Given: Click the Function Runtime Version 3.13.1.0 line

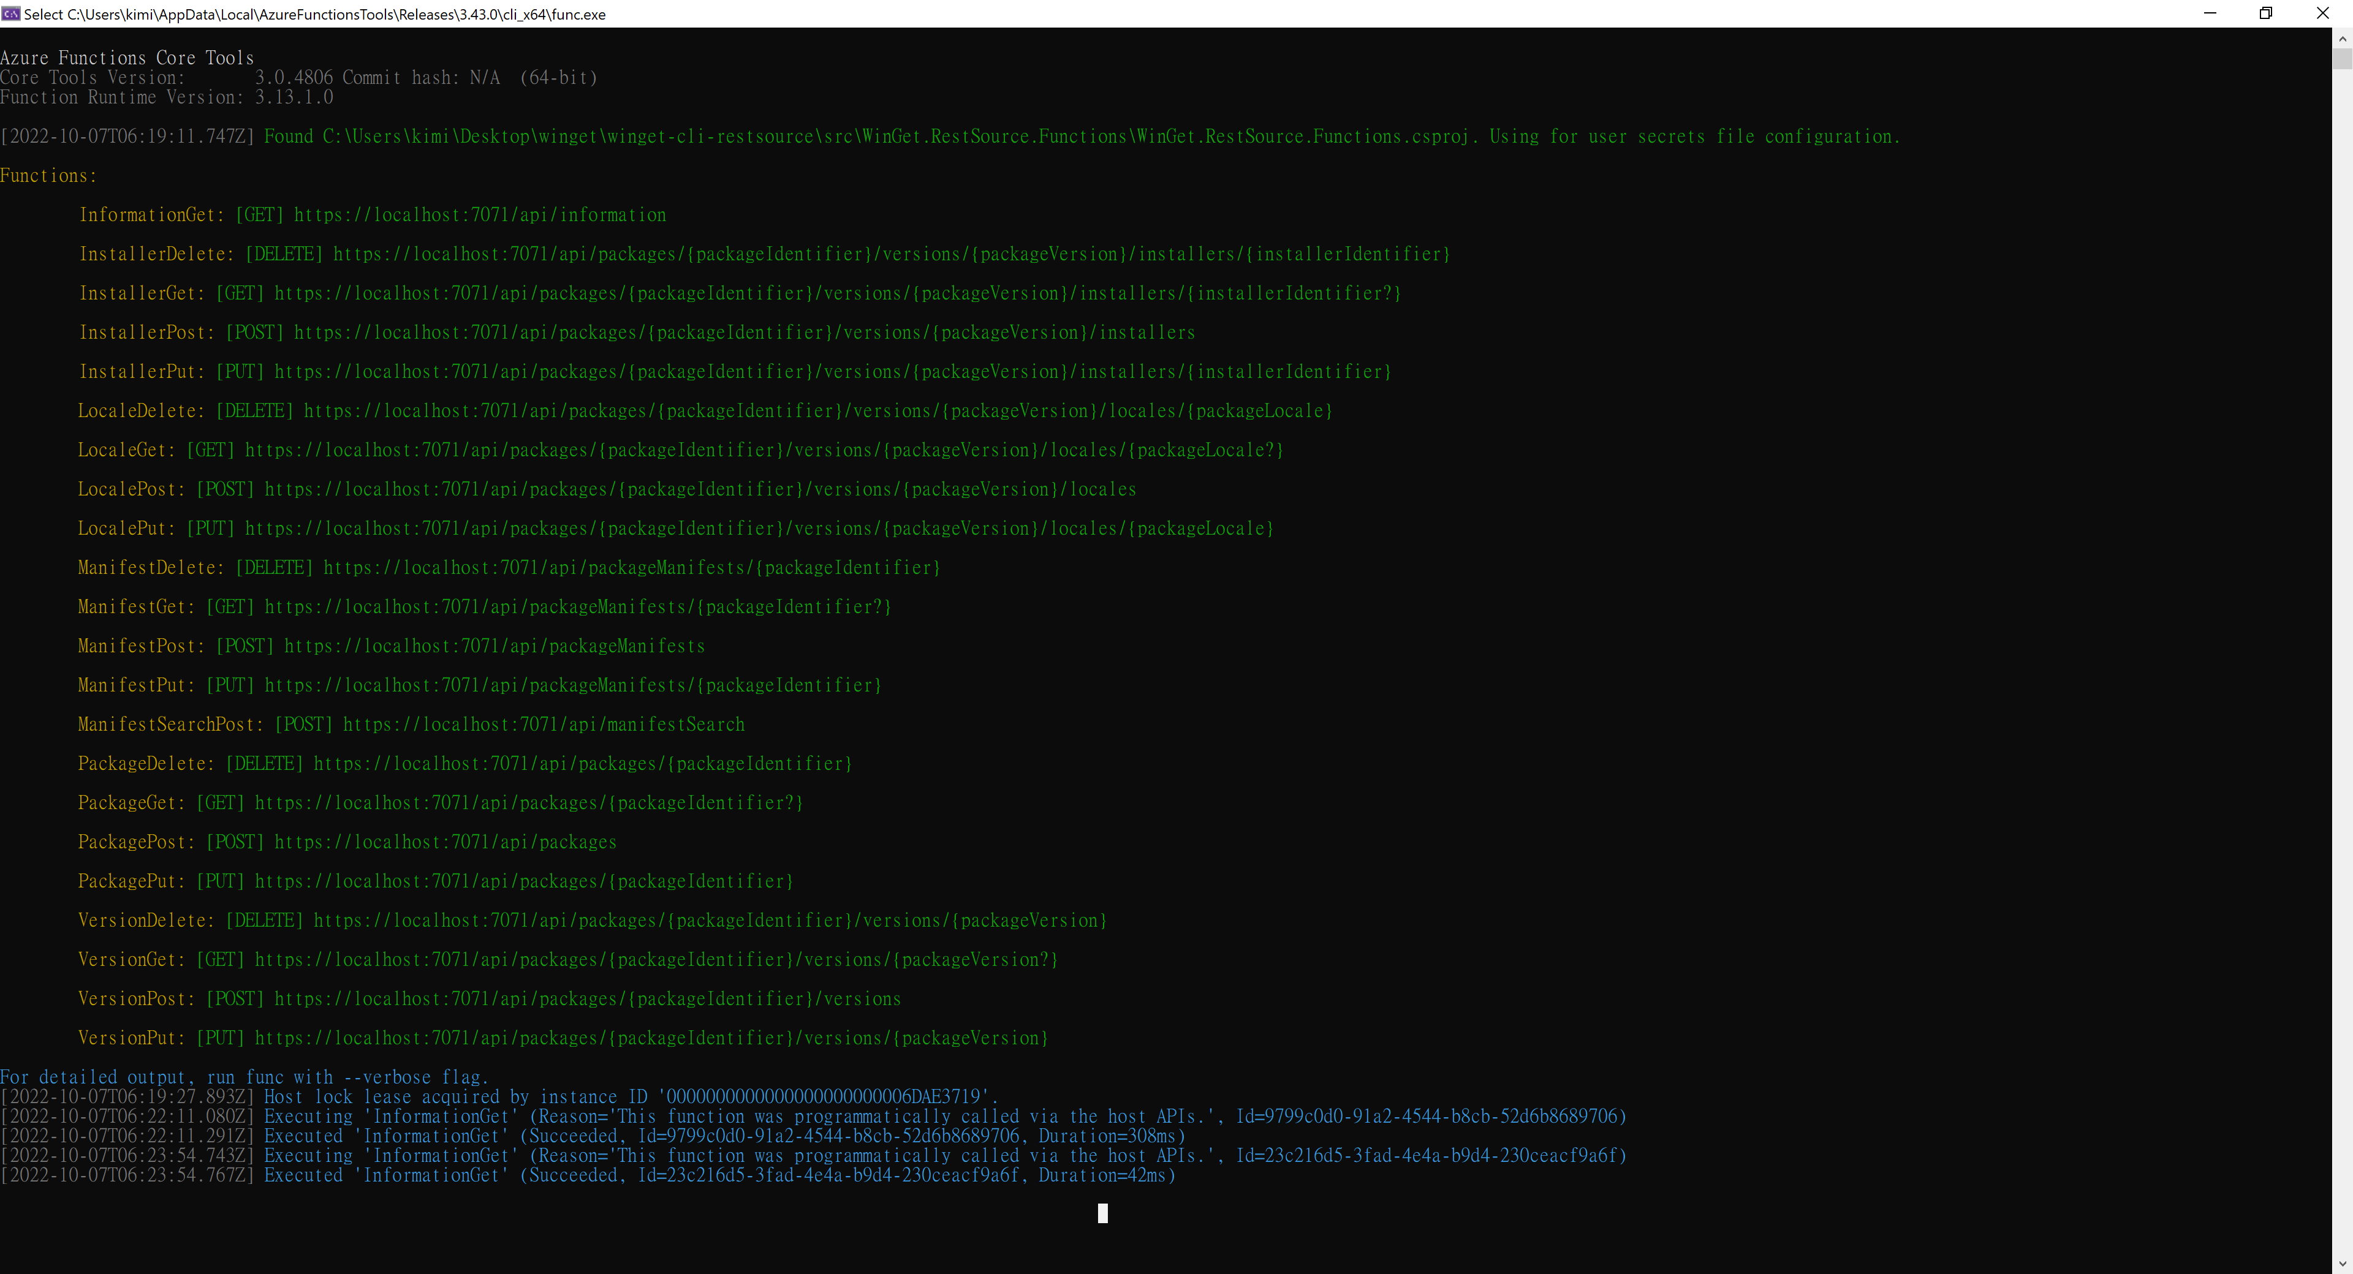Looking at the screenshot, I should coord(167,97).
